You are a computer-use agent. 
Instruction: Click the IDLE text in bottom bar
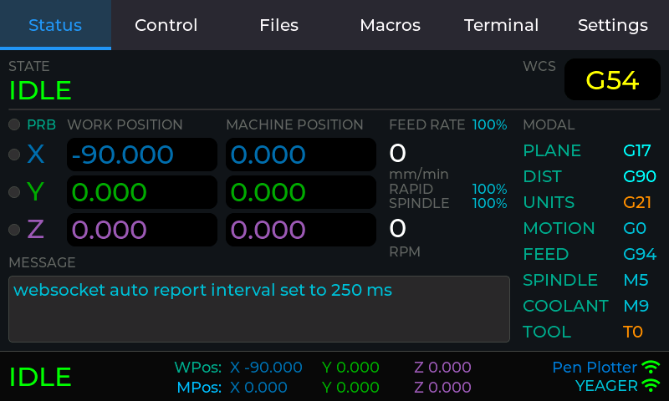(x=40, y=377)
